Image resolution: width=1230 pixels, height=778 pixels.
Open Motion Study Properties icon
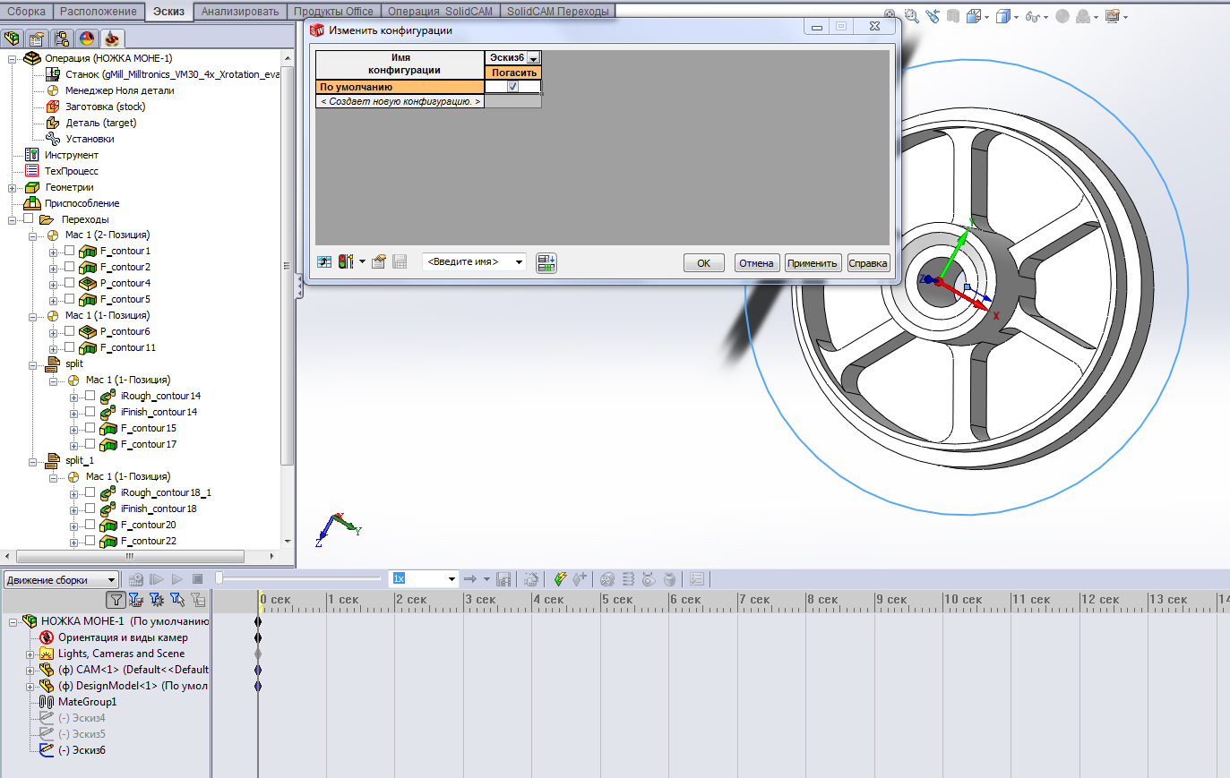(x=697, y=579)
